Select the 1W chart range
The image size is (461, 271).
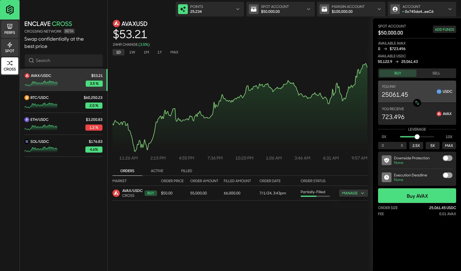[x=132, y=52]
